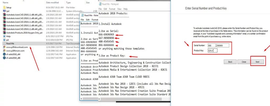
Task: Click 'Enter Serial Number and Product Key' heading
Action: click(x=206, y=8)
